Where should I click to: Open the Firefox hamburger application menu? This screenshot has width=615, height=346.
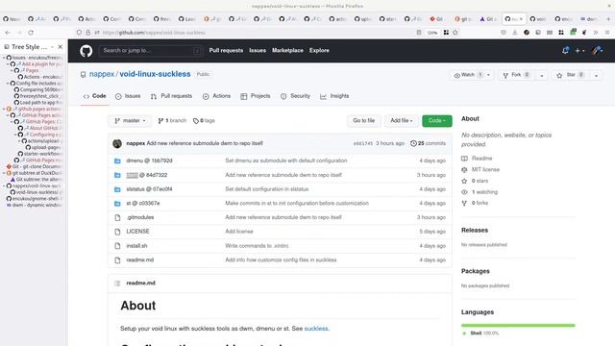(x=607, y=33)
